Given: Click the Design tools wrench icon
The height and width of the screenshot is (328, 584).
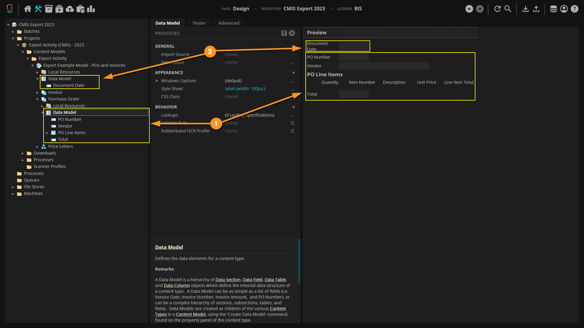Looking at the screenshot, I should (x=38, y=9).
